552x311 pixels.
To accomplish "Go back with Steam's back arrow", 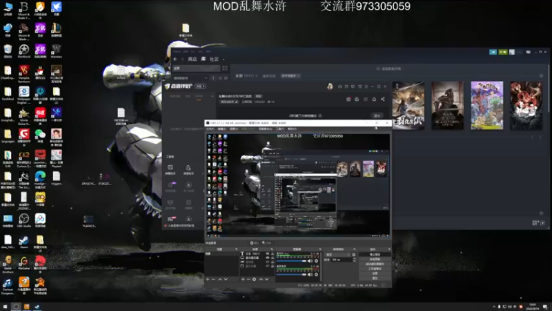I will coord(175,59).
